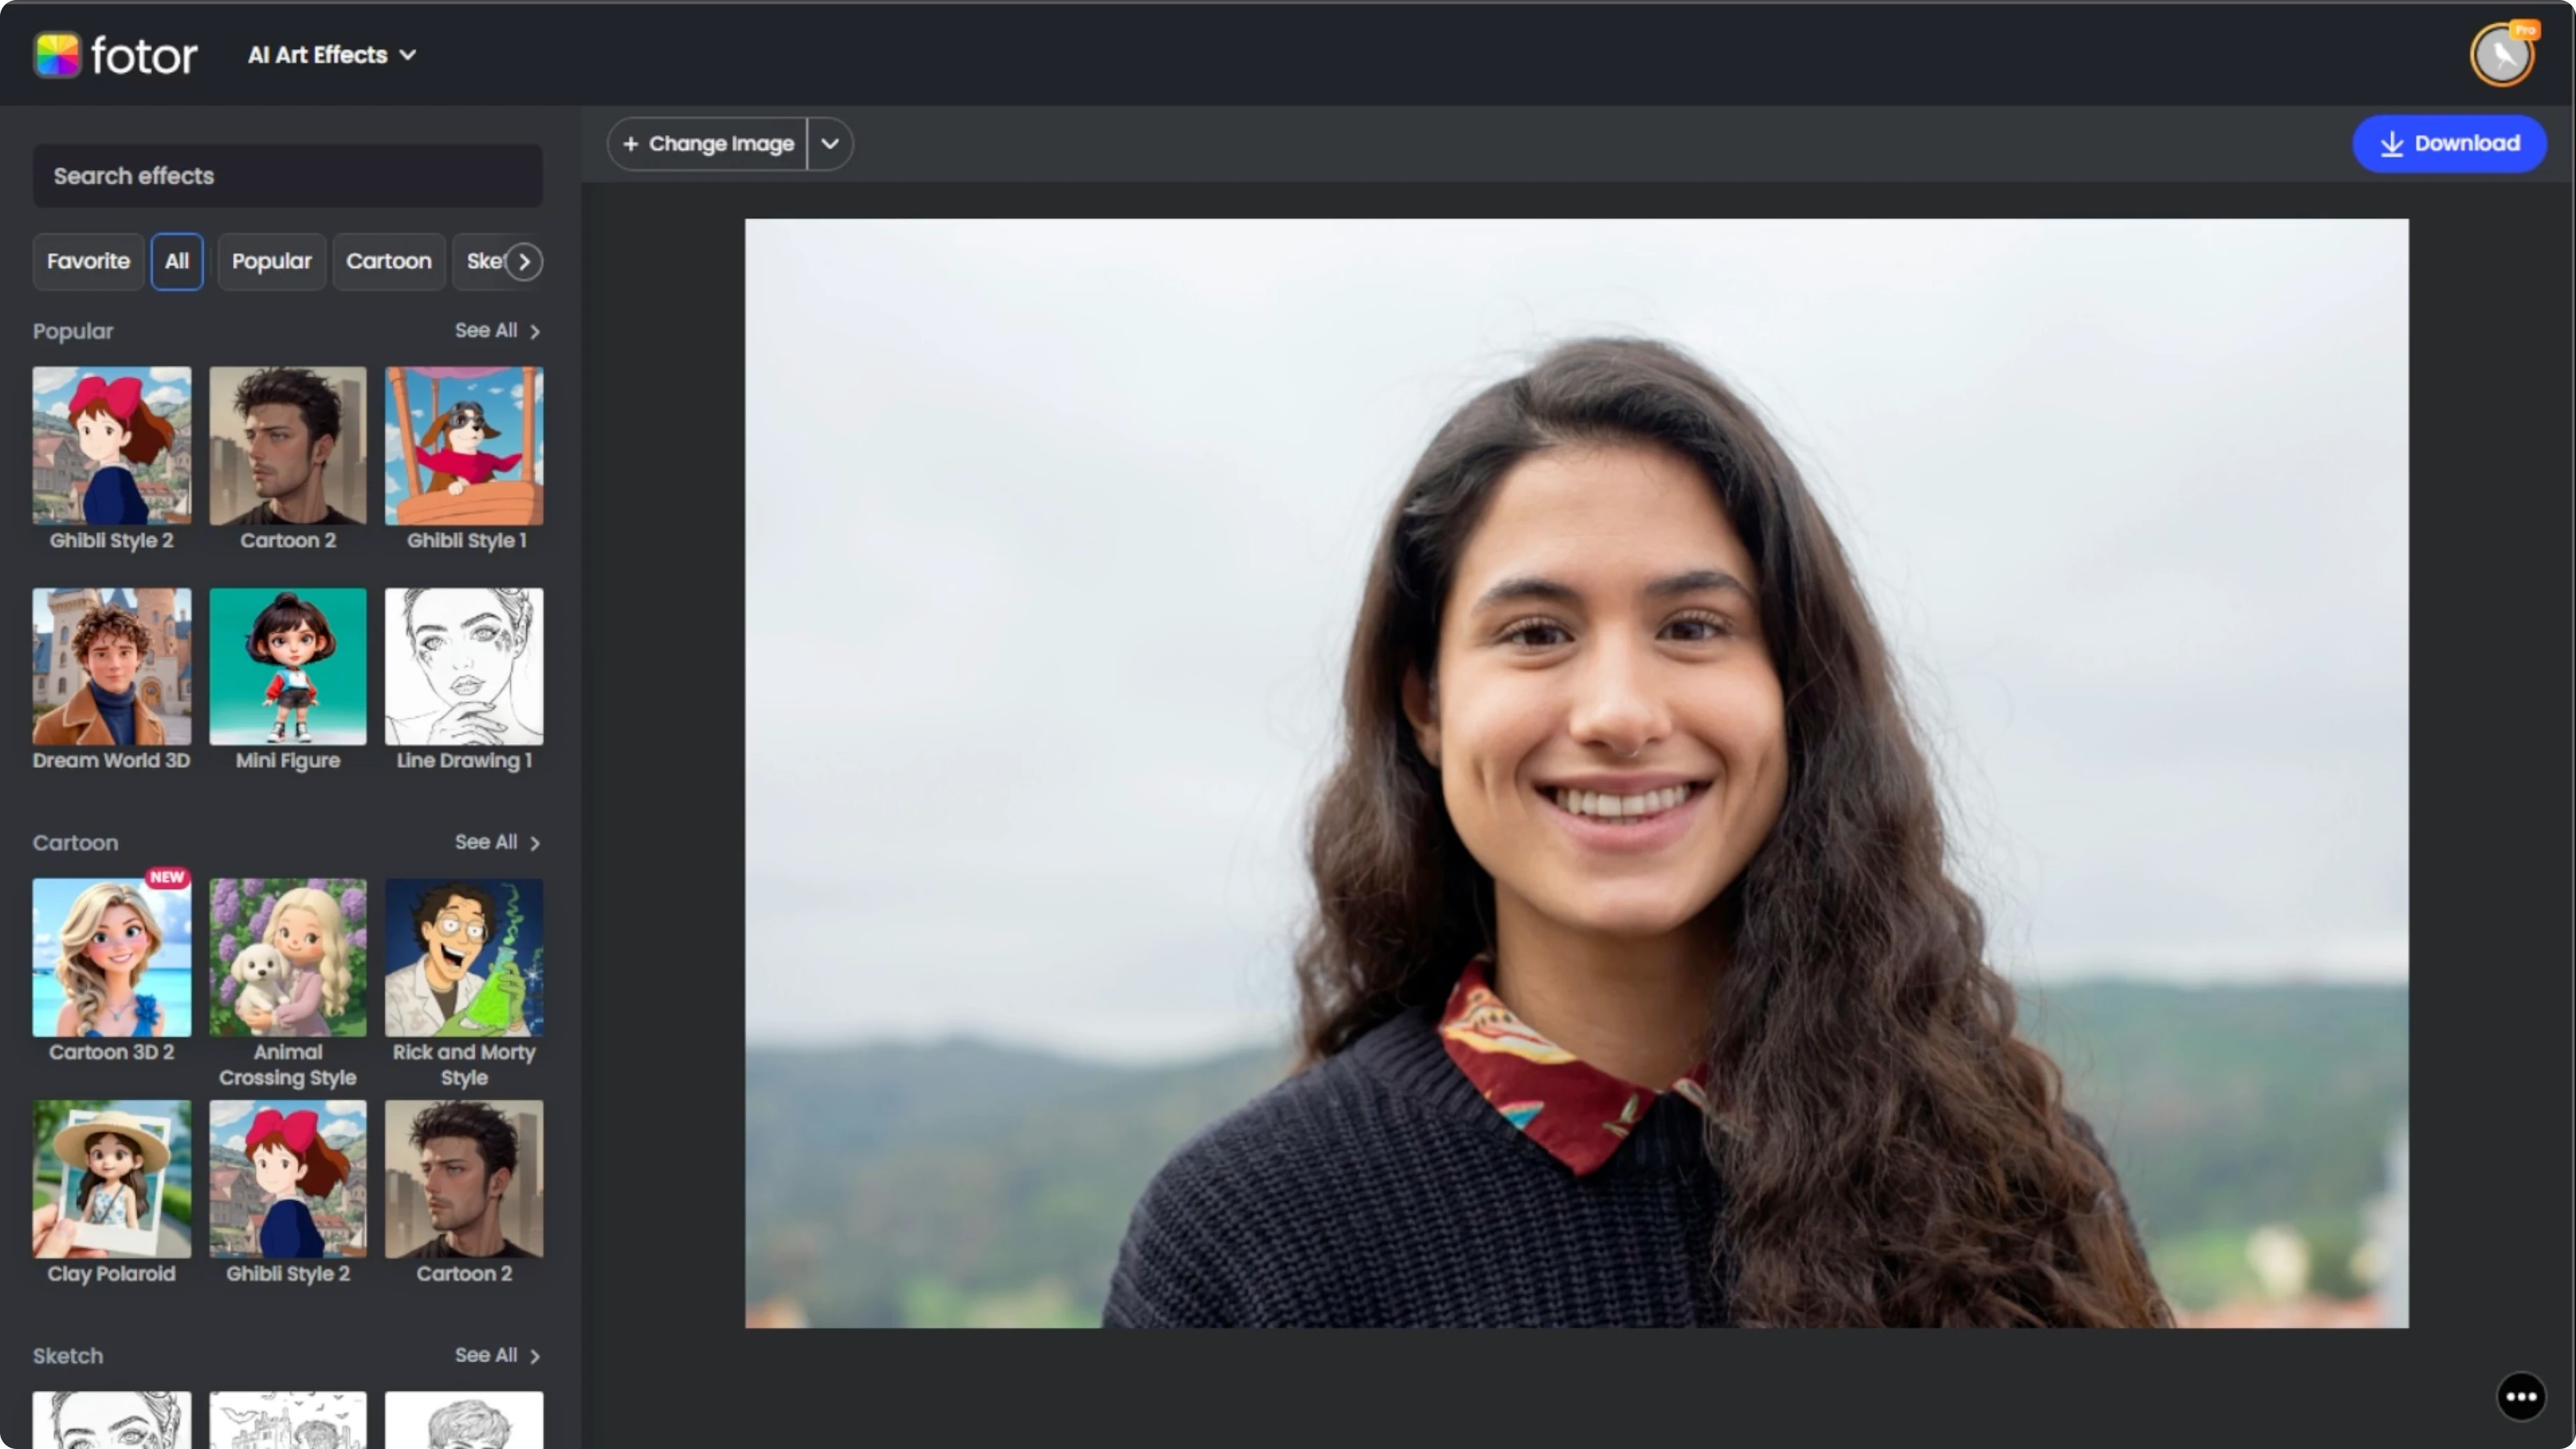Apply the Rick and Morty Style effect
This screenshot has width=2576, height=1449.
click(x=464, y=958)
